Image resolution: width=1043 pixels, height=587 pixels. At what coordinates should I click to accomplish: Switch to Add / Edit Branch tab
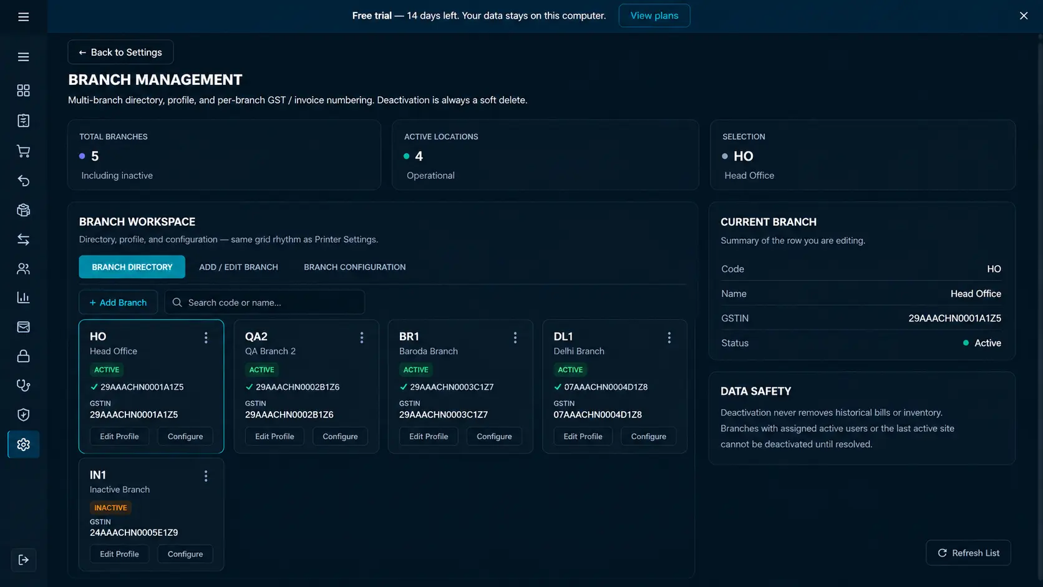(238, 267)
